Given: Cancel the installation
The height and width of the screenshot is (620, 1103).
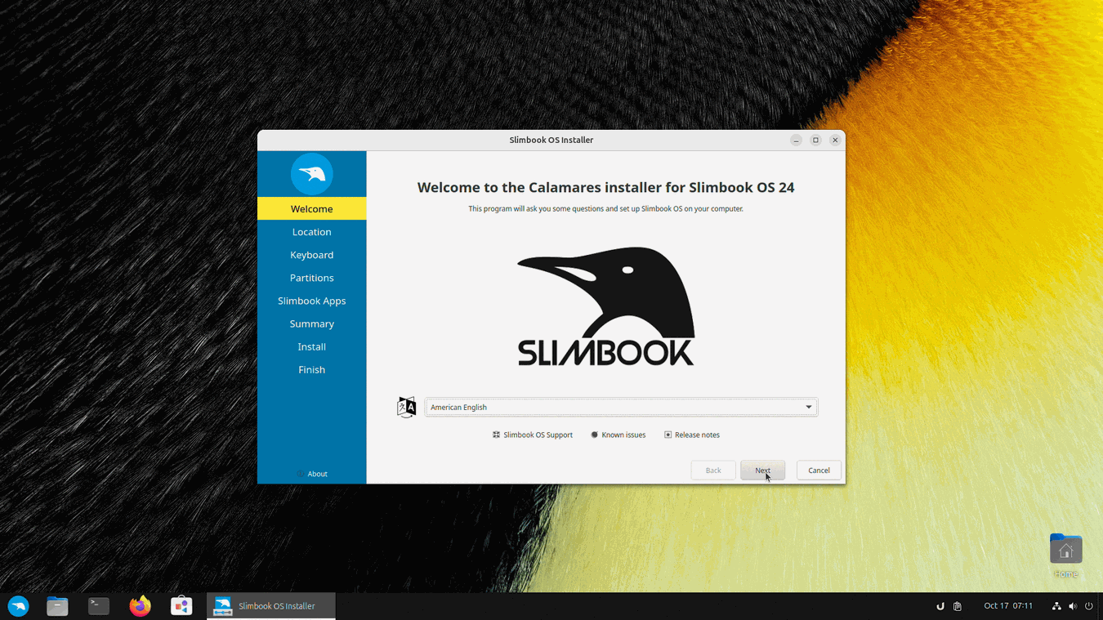Looking at the screenshot, I should pos(818,471).
